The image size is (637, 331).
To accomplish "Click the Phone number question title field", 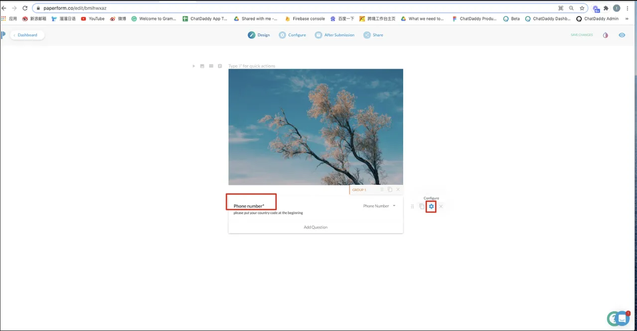I will click(249, 206).
